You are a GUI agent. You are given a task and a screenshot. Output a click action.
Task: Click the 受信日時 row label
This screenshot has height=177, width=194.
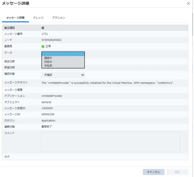(x=10, y=67)
